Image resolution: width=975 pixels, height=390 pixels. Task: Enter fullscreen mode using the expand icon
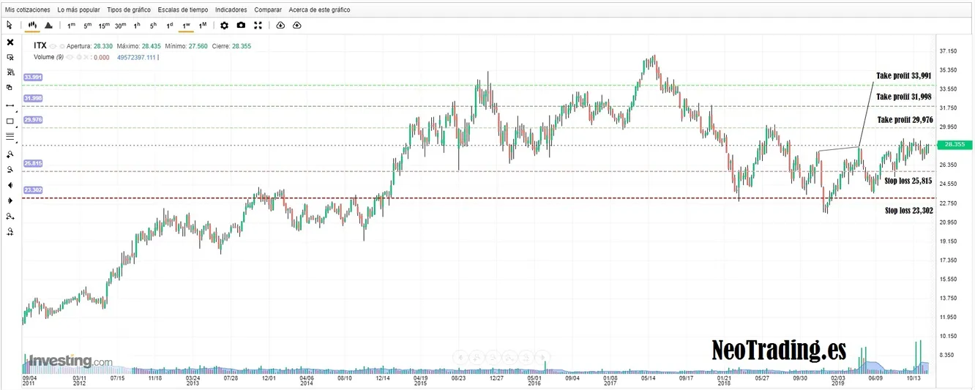pyautogui.click(x=258, y=25)
